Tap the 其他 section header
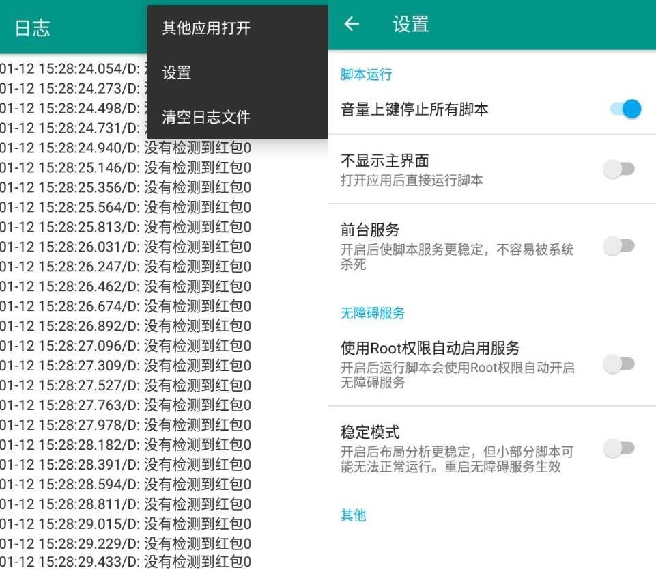Screen dimensions: 656x570 pyautogui.click(x=354, y=515)
